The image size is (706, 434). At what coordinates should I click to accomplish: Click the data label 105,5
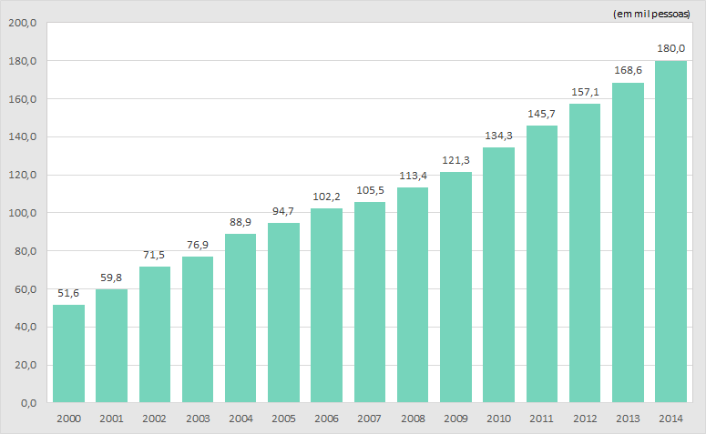(369, 190)
